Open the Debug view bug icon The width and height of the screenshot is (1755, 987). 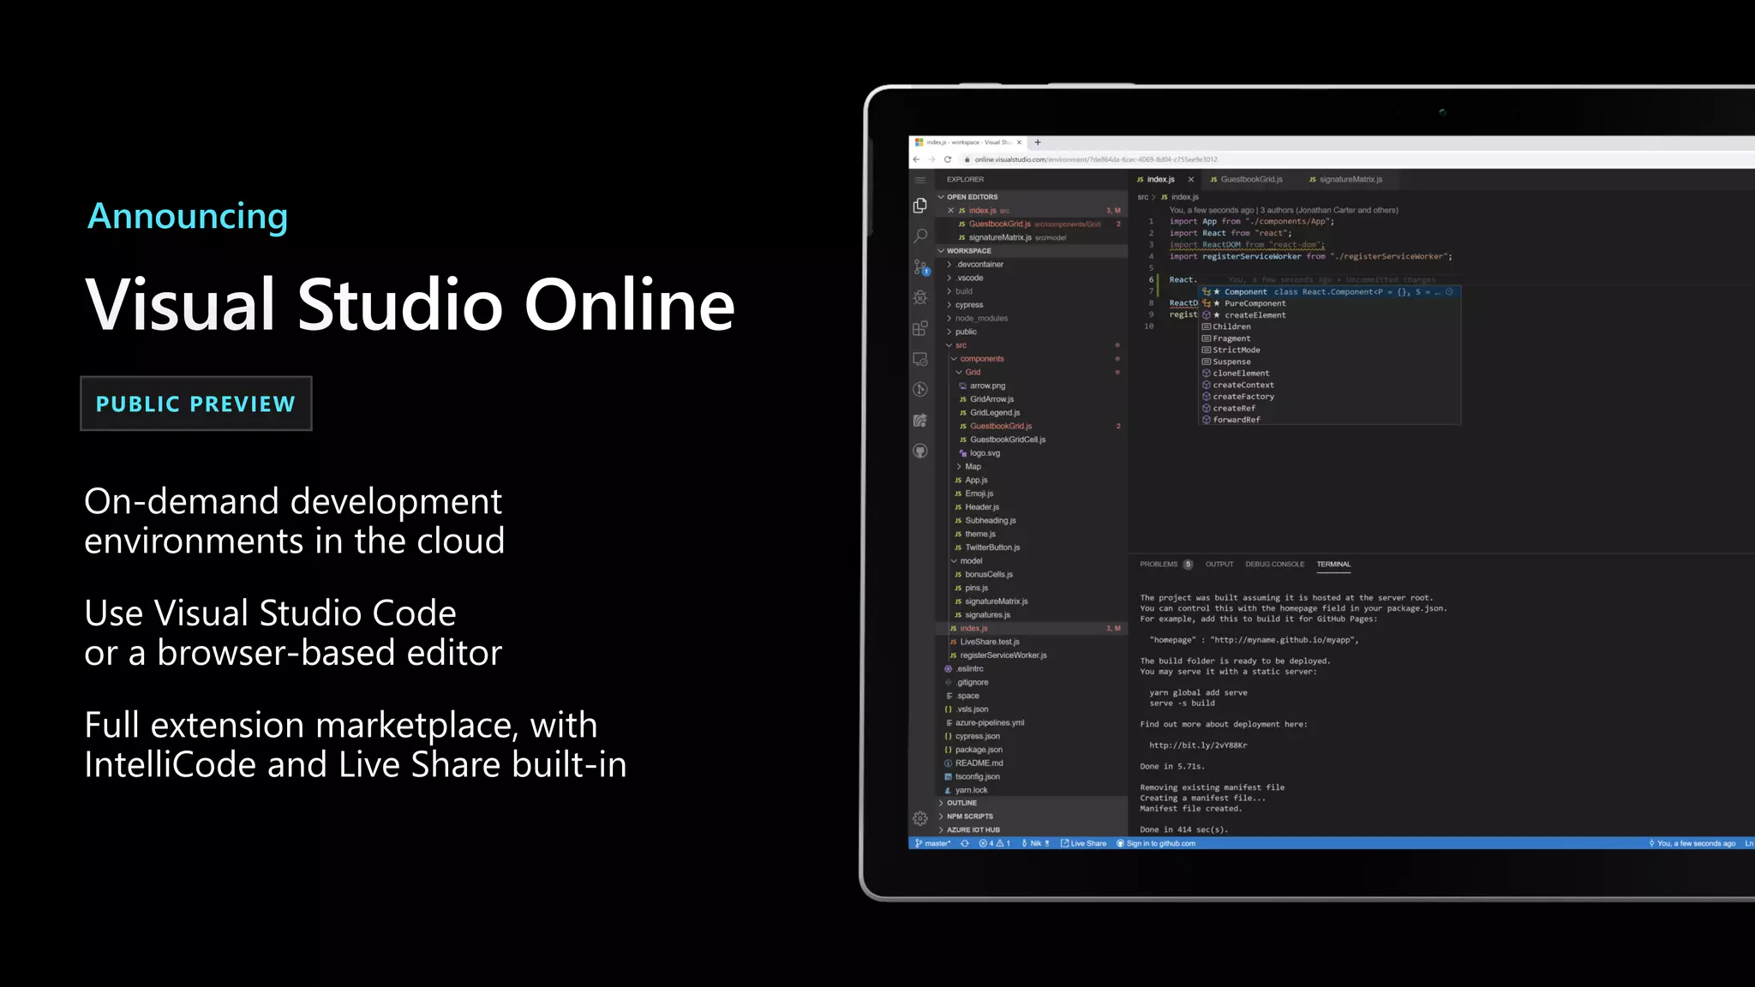[x=920, y=297]
